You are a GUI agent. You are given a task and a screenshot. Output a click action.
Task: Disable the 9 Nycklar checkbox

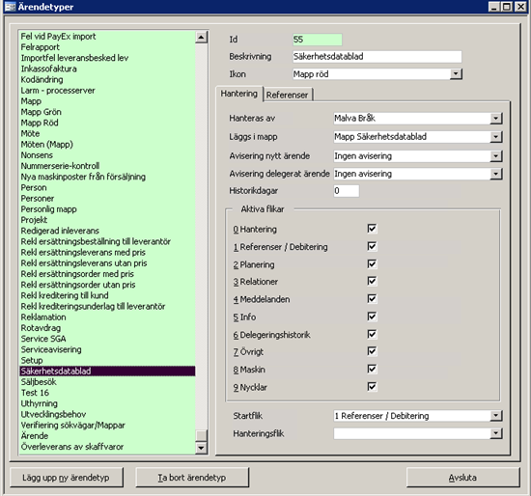pyautogui.click(x=372, y=387)
